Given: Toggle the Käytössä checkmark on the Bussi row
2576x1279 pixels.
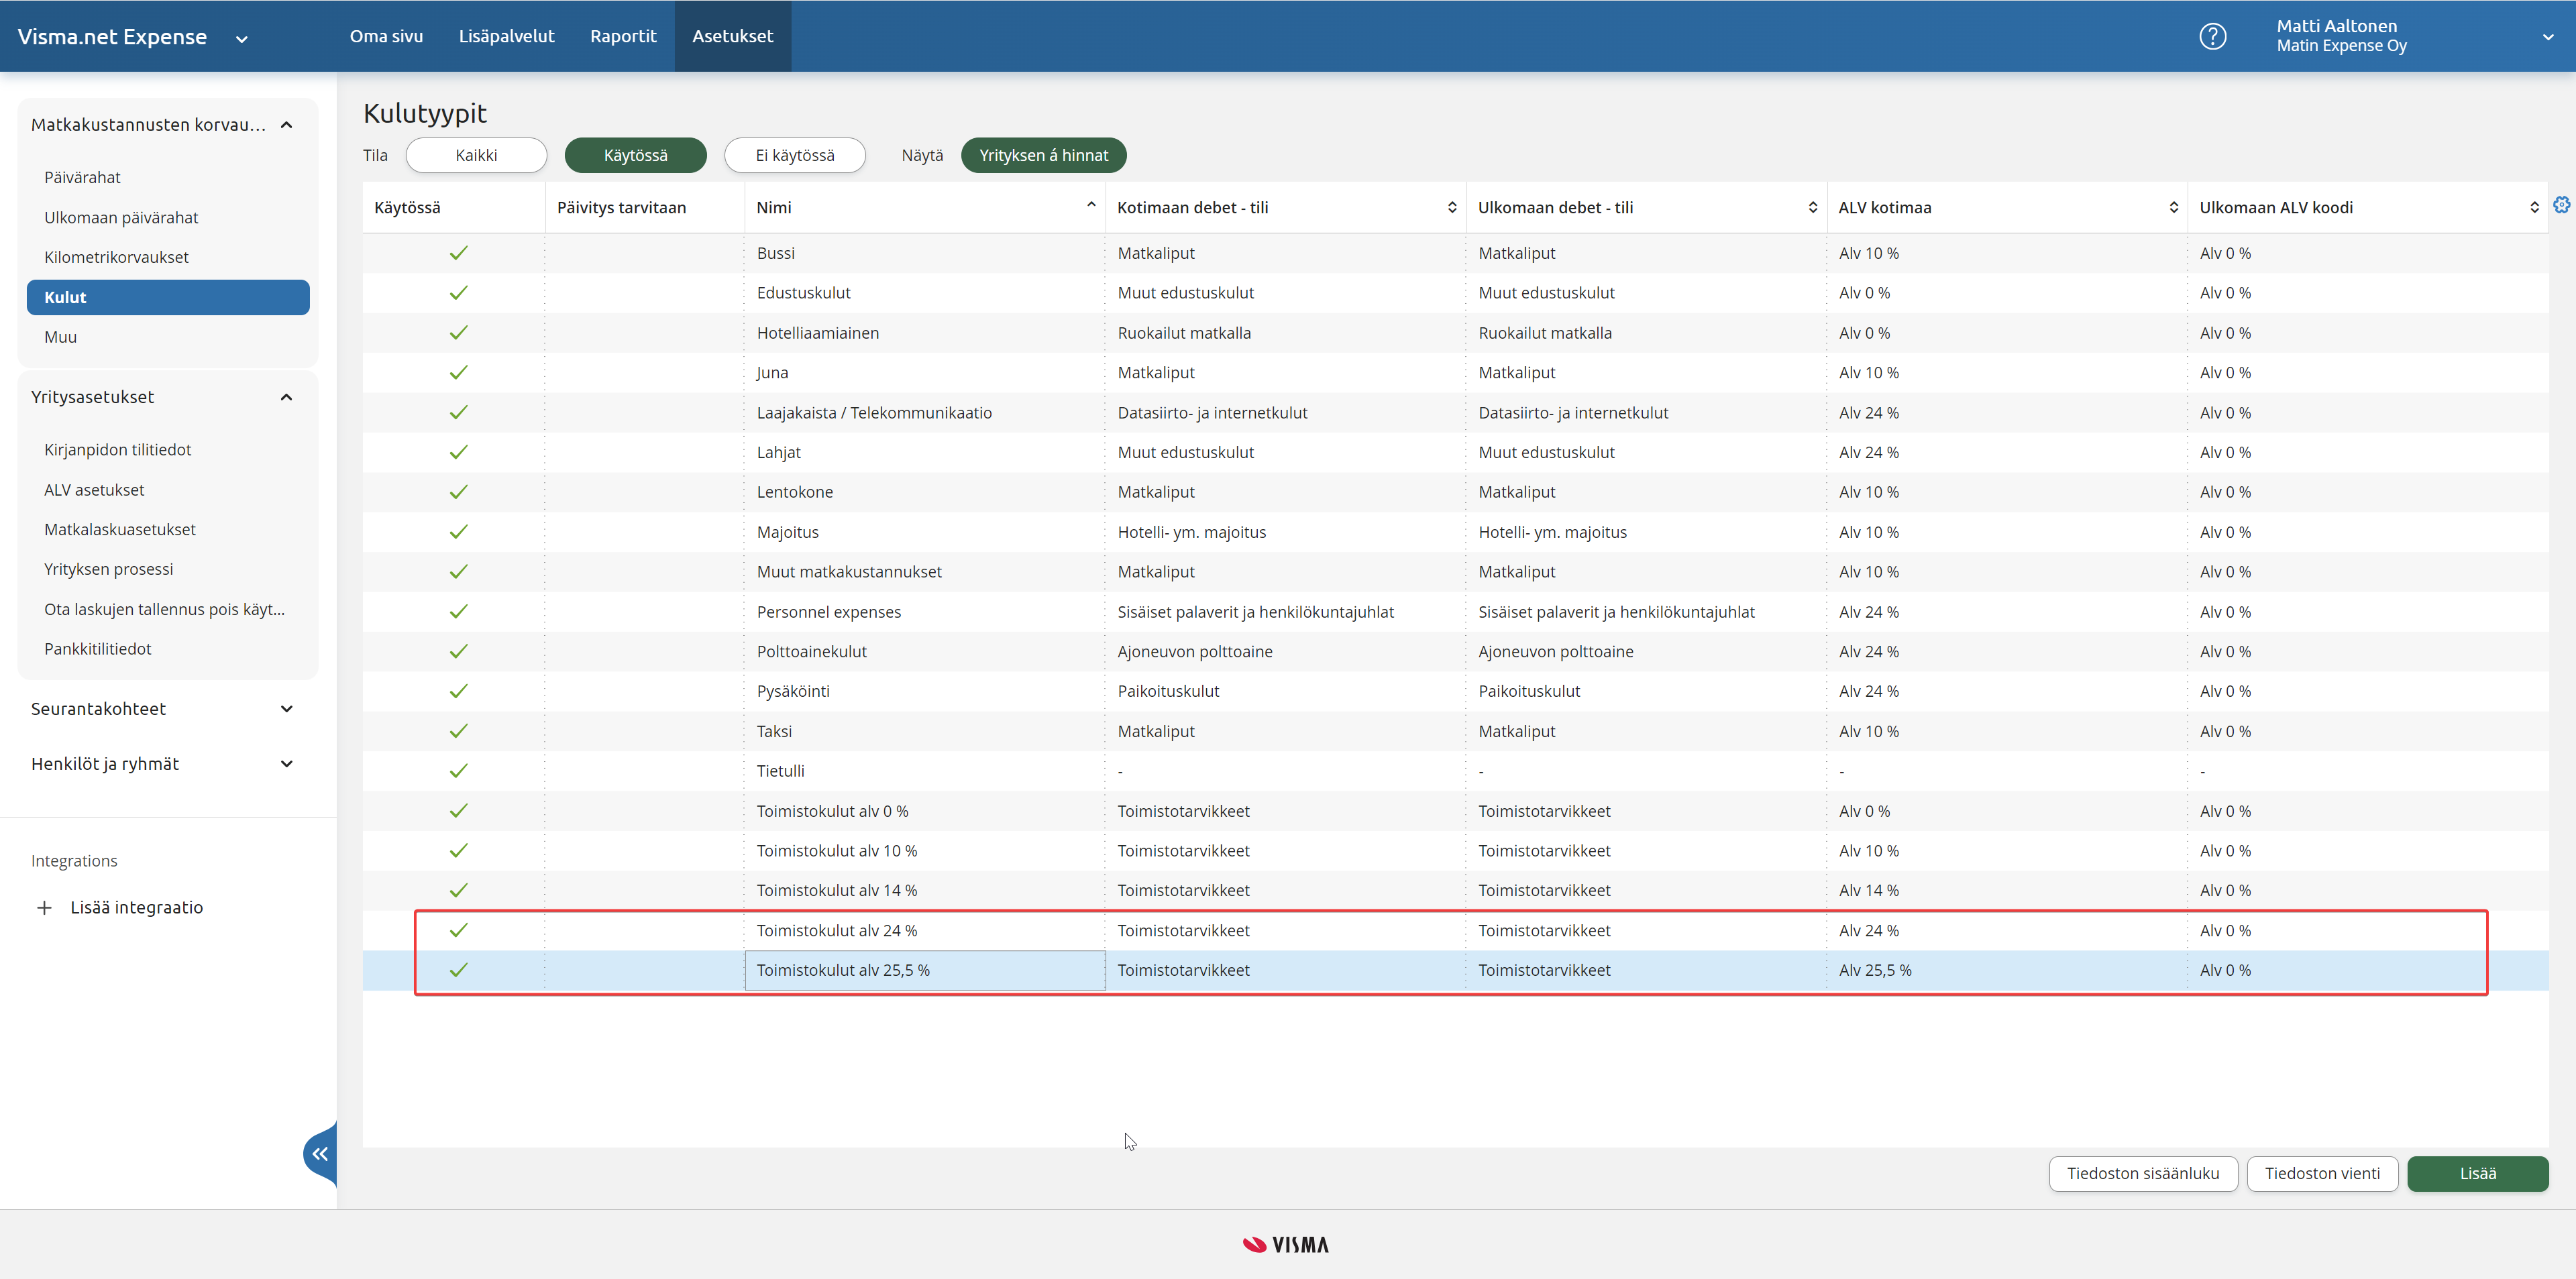Looking at the screenshot, I should (458, 253).
